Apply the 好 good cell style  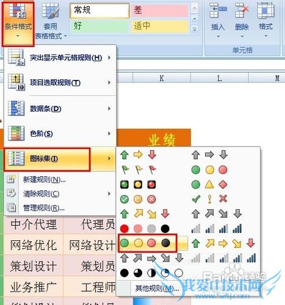(99, 26)
